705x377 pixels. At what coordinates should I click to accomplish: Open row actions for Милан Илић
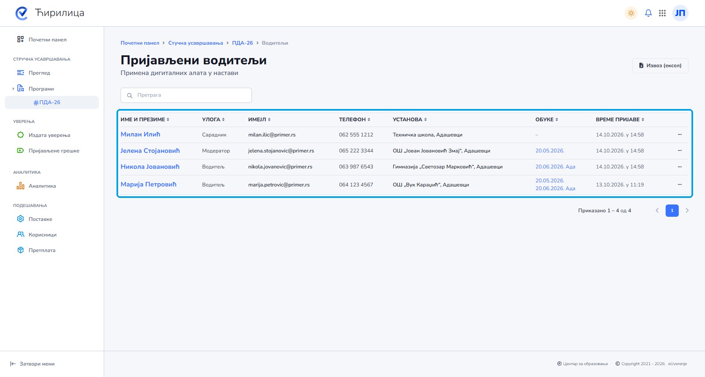click(x=680, y=134)
